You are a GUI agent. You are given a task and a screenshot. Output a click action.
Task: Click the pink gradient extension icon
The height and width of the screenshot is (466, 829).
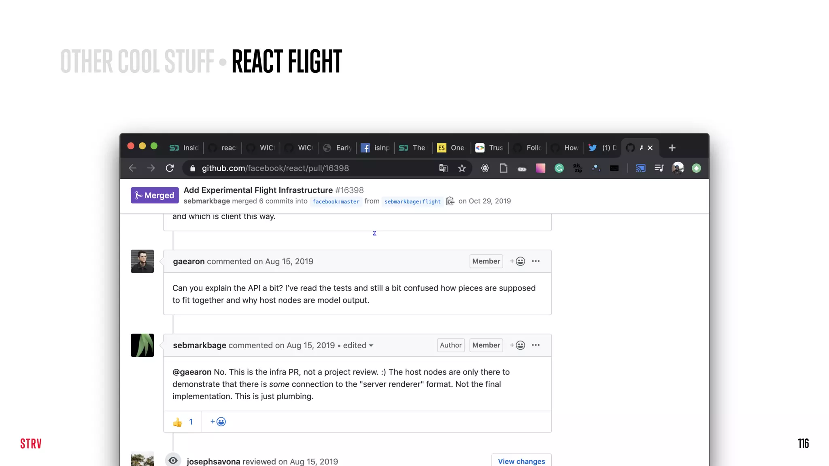coord(540,168)
